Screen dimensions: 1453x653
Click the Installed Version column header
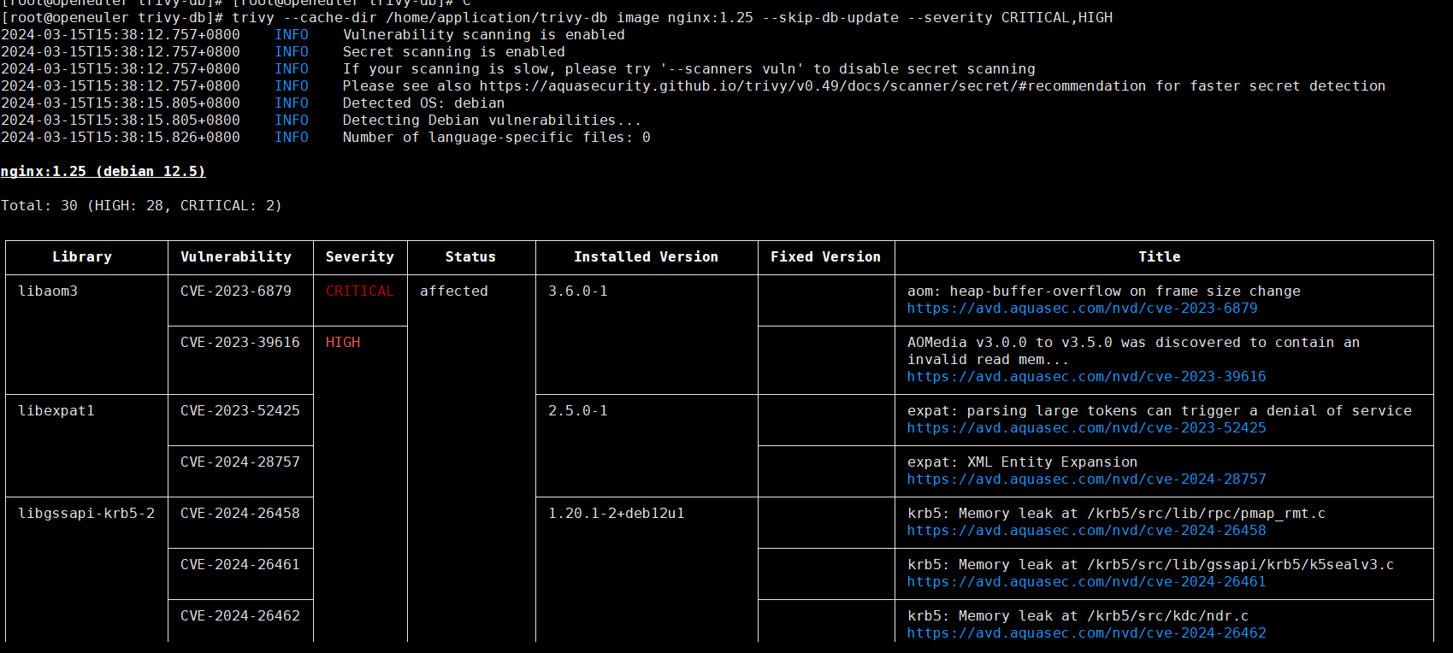[x=646, y=257]
